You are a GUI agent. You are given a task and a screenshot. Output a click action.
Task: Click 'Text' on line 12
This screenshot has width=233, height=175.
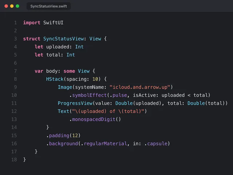(63, 111)
